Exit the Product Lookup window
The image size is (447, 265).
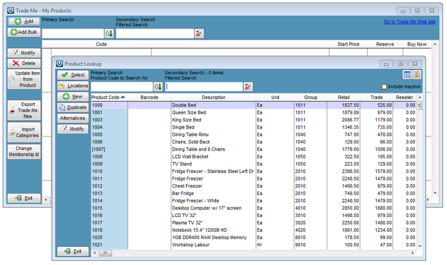click(x=73, y=251)
